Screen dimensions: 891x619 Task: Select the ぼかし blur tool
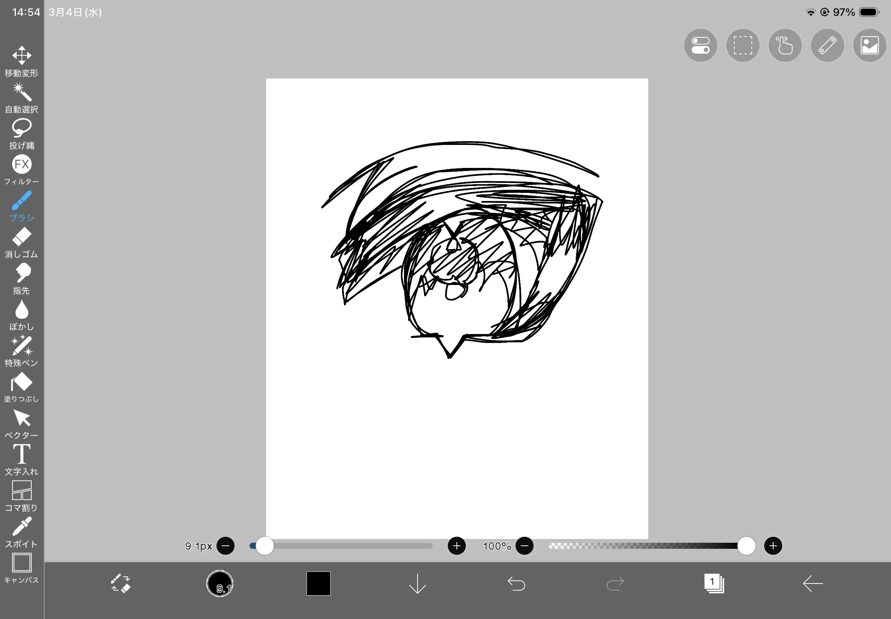22,314
